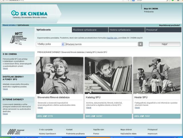Open the Preskúmať tab
Viewport: 183px width, 138px height.
point(163,30)
